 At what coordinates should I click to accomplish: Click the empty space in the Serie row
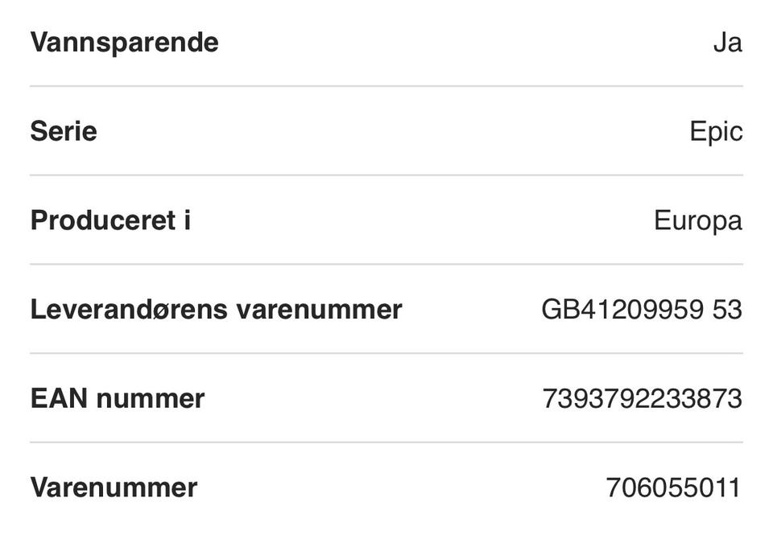point(394,131)
